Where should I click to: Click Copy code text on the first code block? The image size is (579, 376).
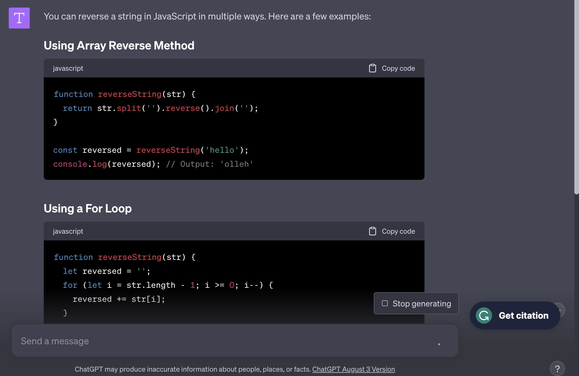[x=398, y=68]
